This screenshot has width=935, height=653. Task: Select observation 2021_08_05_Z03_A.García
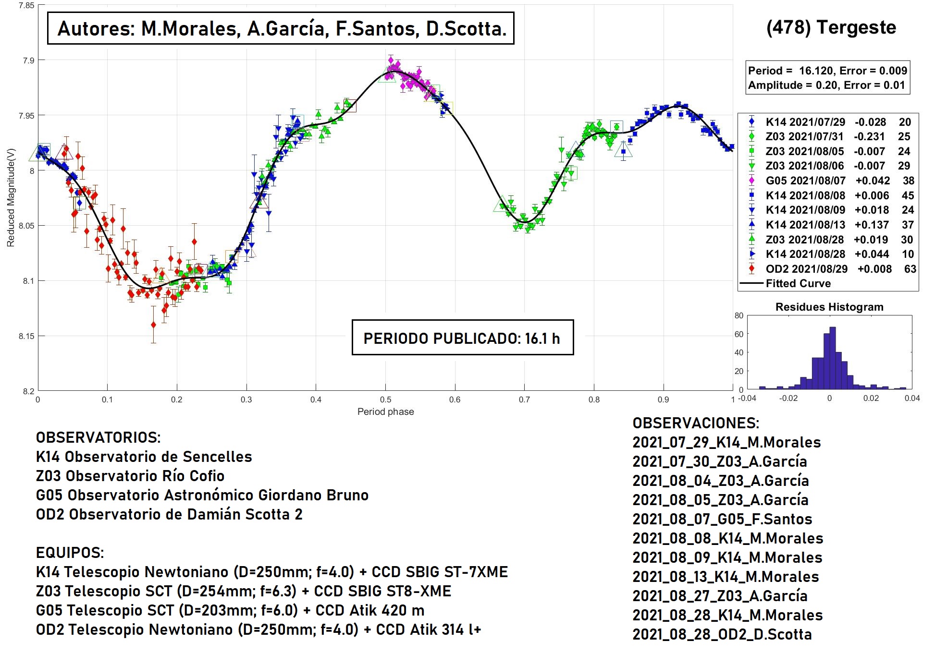[x=720, y=500]
